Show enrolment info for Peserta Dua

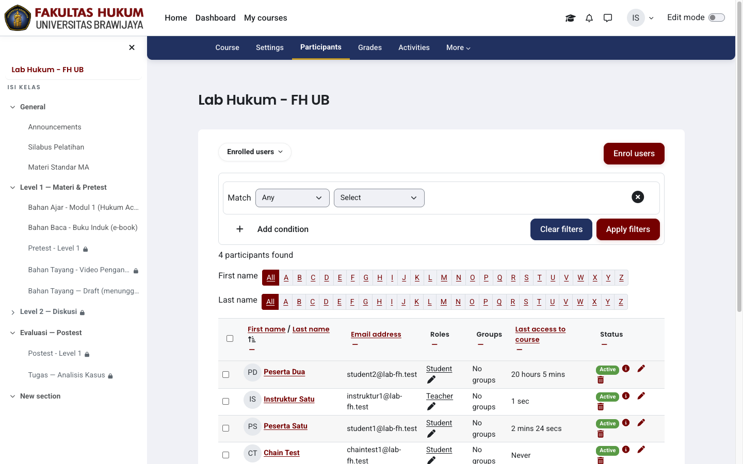626,369
